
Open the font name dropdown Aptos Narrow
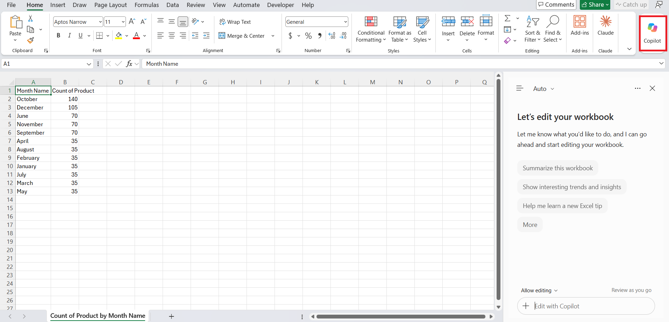pyautogui.click(x=100, y=22)
